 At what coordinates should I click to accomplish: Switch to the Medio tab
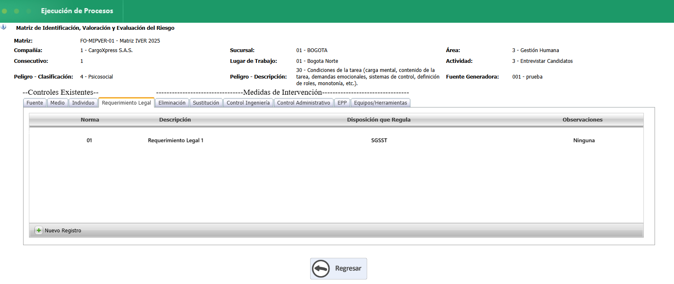[57, 103]
